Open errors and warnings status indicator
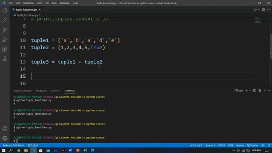Viewport: 272px width, 153px height. (33, 145)
